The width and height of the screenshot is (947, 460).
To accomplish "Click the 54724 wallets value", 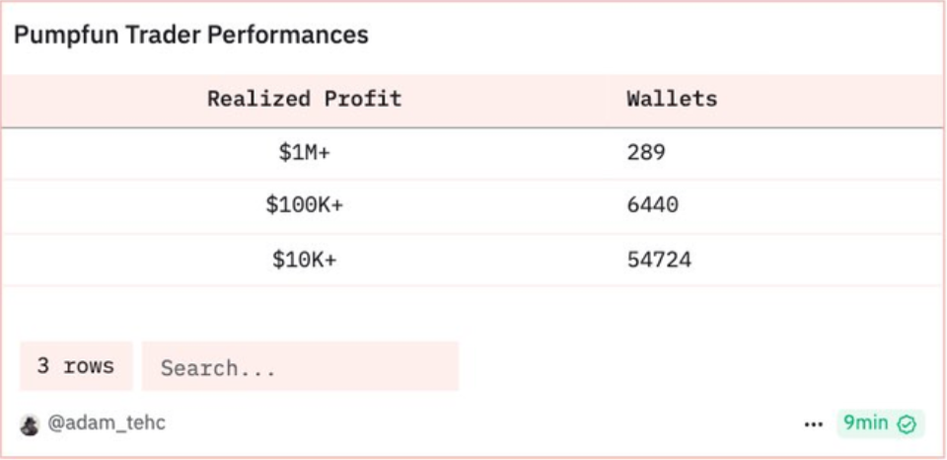I will coord(659,261).
